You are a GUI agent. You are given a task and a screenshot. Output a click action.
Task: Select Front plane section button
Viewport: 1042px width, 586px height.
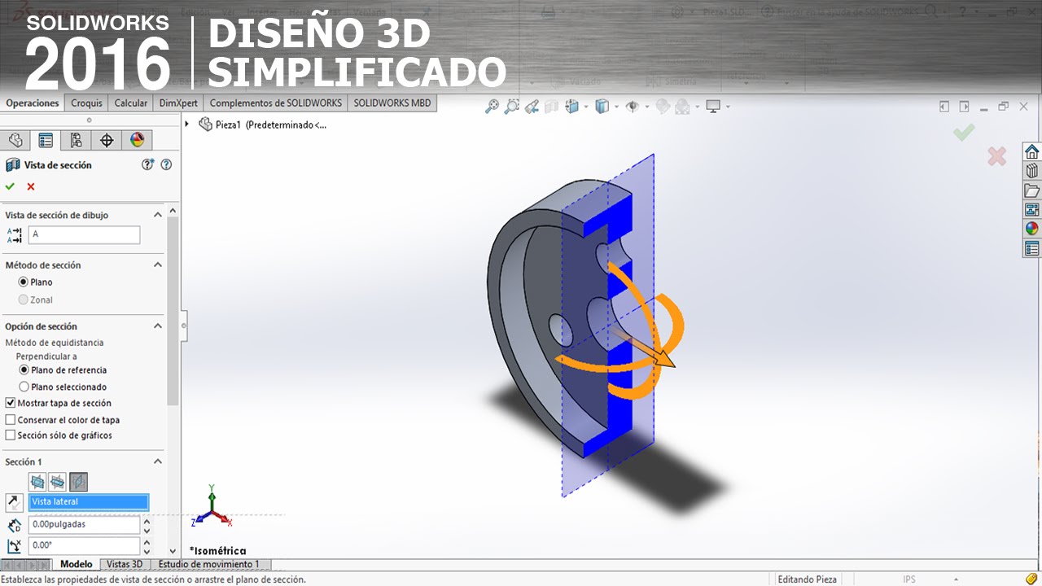[37, 482]
